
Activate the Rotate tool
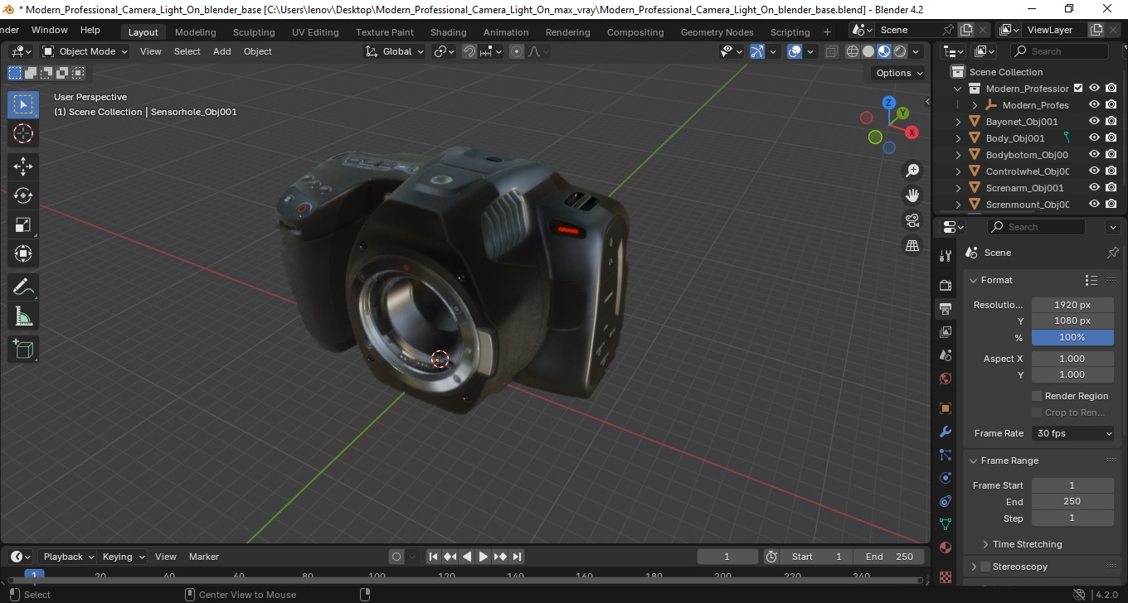click(x=23, y=195)
